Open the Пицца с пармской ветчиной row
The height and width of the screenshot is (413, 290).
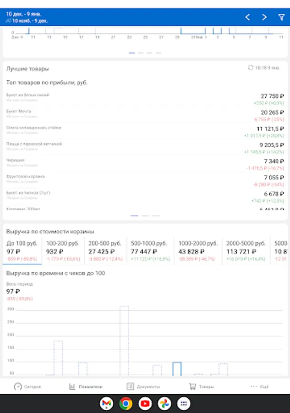(x=145, y=146)
